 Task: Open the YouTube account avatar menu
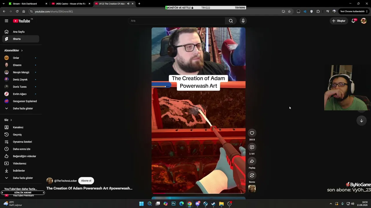coord(363,21)
